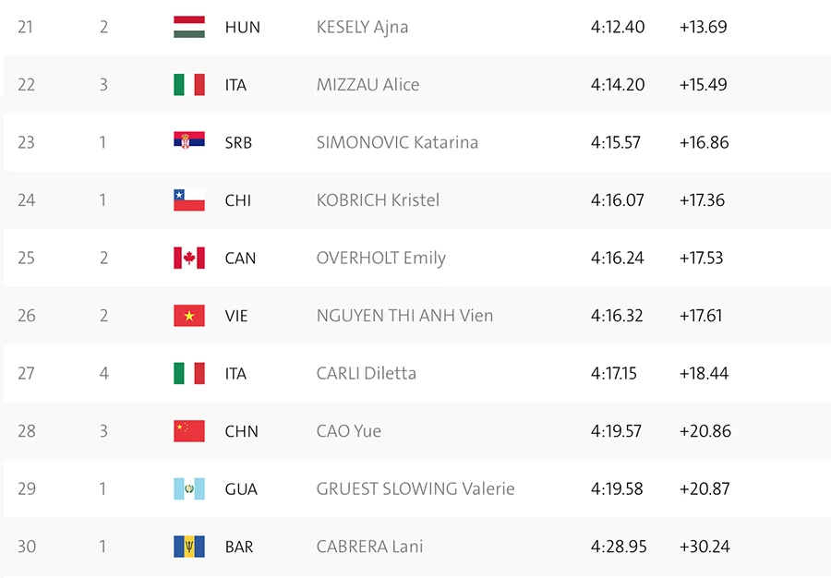Image resolution: width=831 pixels, height=578 pixels.
Task: Select CAO Yue's name
Action: [348, 431]
